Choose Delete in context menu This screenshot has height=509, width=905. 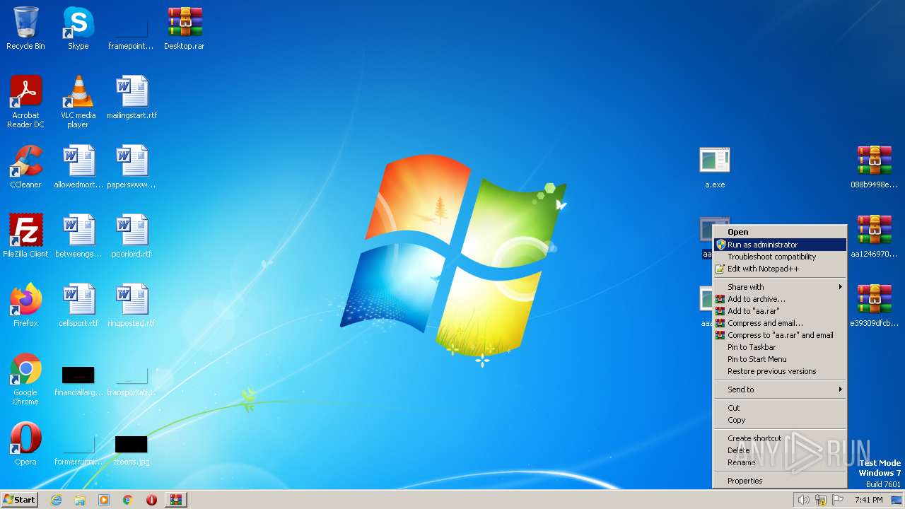(779, 450)
